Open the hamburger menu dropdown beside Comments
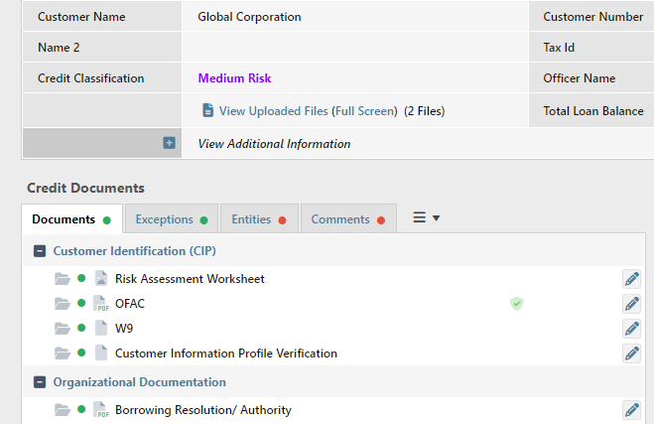The image size is (654, 424). [426, 218]
